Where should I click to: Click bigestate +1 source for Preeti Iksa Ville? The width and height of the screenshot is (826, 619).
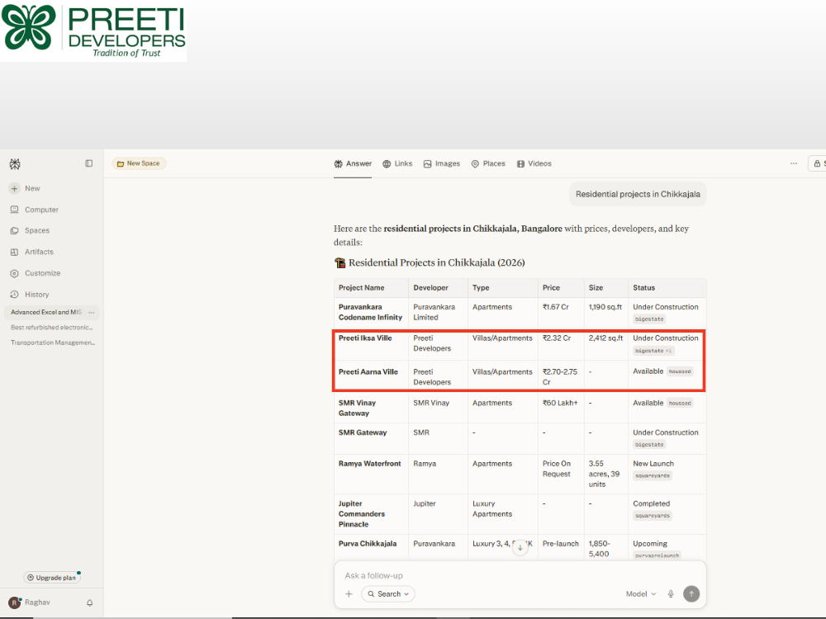653,351
